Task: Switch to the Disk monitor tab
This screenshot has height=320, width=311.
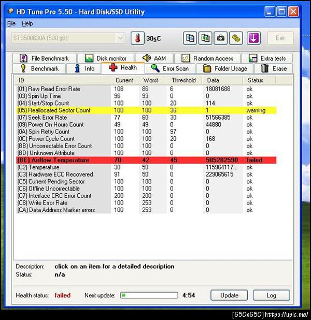Action: coord(106,59)
